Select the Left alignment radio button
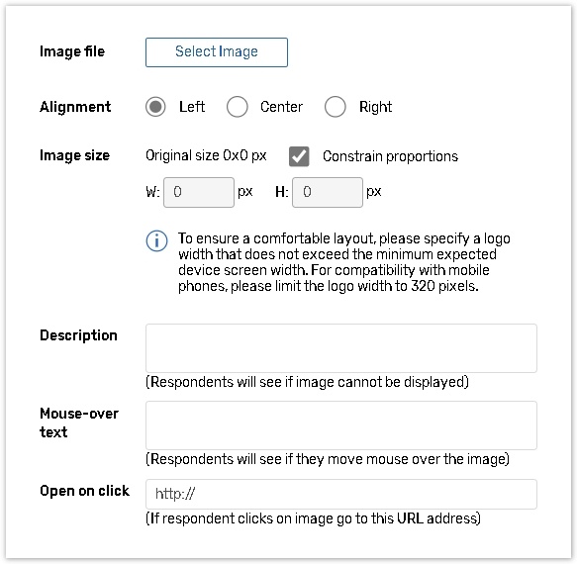The width and height of the screenshot is (577, 564). [x=155, y=107]
